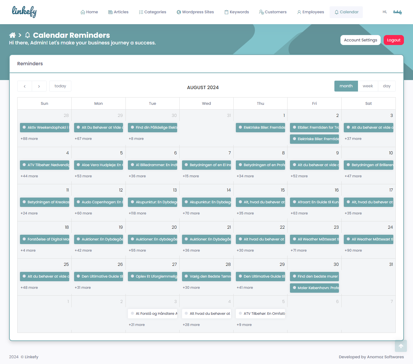Image resolution: width=413 pixels, height=364 pixels.
Task: Expand +90 more on August 24
Action: [x=353, y=250]
